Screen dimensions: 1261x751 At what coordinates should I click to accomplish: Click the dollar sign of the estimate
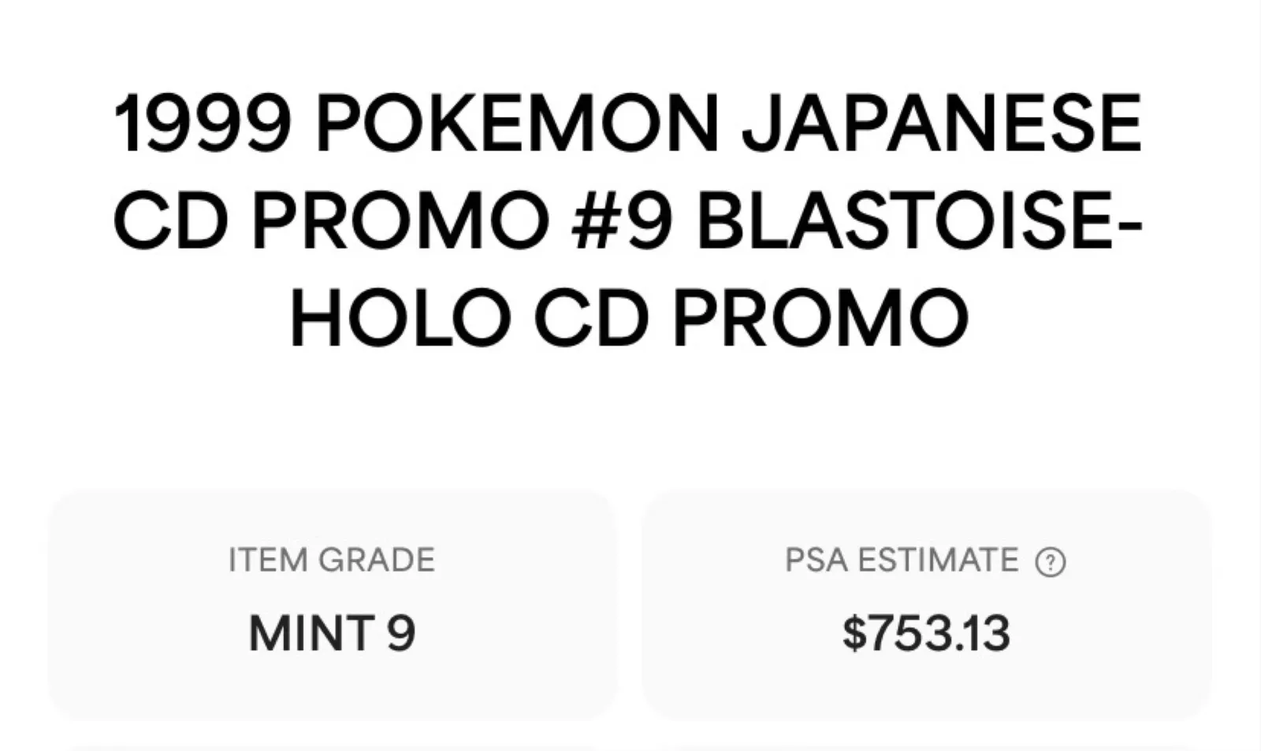pos(854,634)
